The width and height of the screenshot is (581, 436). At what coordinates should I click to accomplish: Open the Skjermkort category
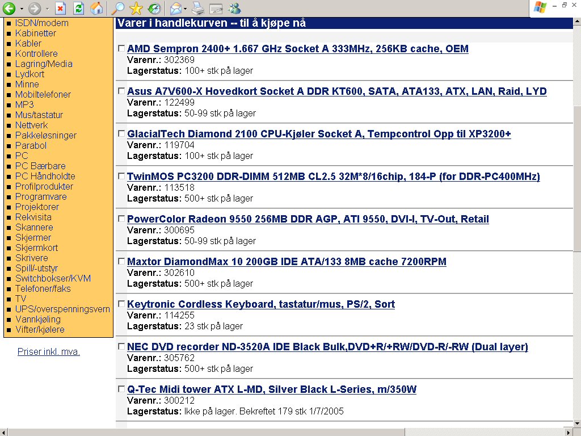click(x=37, y=248)
